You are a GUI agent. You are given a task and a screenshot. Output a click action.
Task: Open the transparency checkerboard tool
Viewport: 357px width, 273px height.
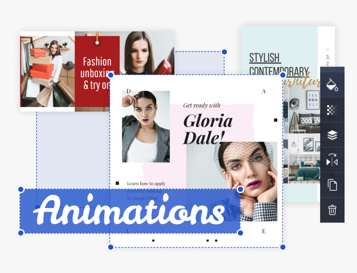point(332,110)
